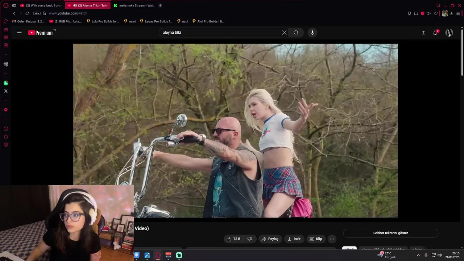
Task: Open Opera tab search magnifier
Action: [438, 5]
